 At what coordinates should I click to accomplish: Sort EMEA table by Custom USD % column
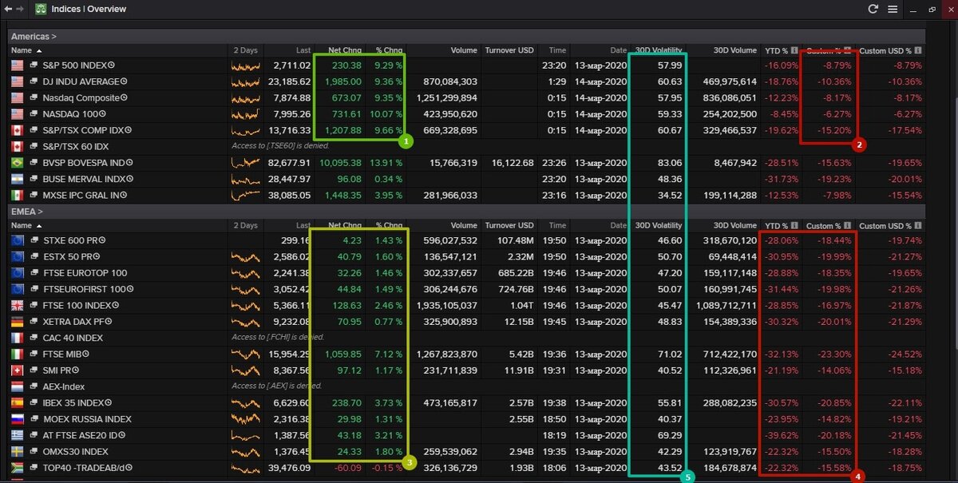tap(885, 226)
